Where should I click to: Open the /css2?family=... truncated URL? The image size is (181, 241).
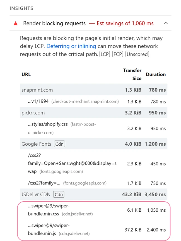[x=44, y=183]
